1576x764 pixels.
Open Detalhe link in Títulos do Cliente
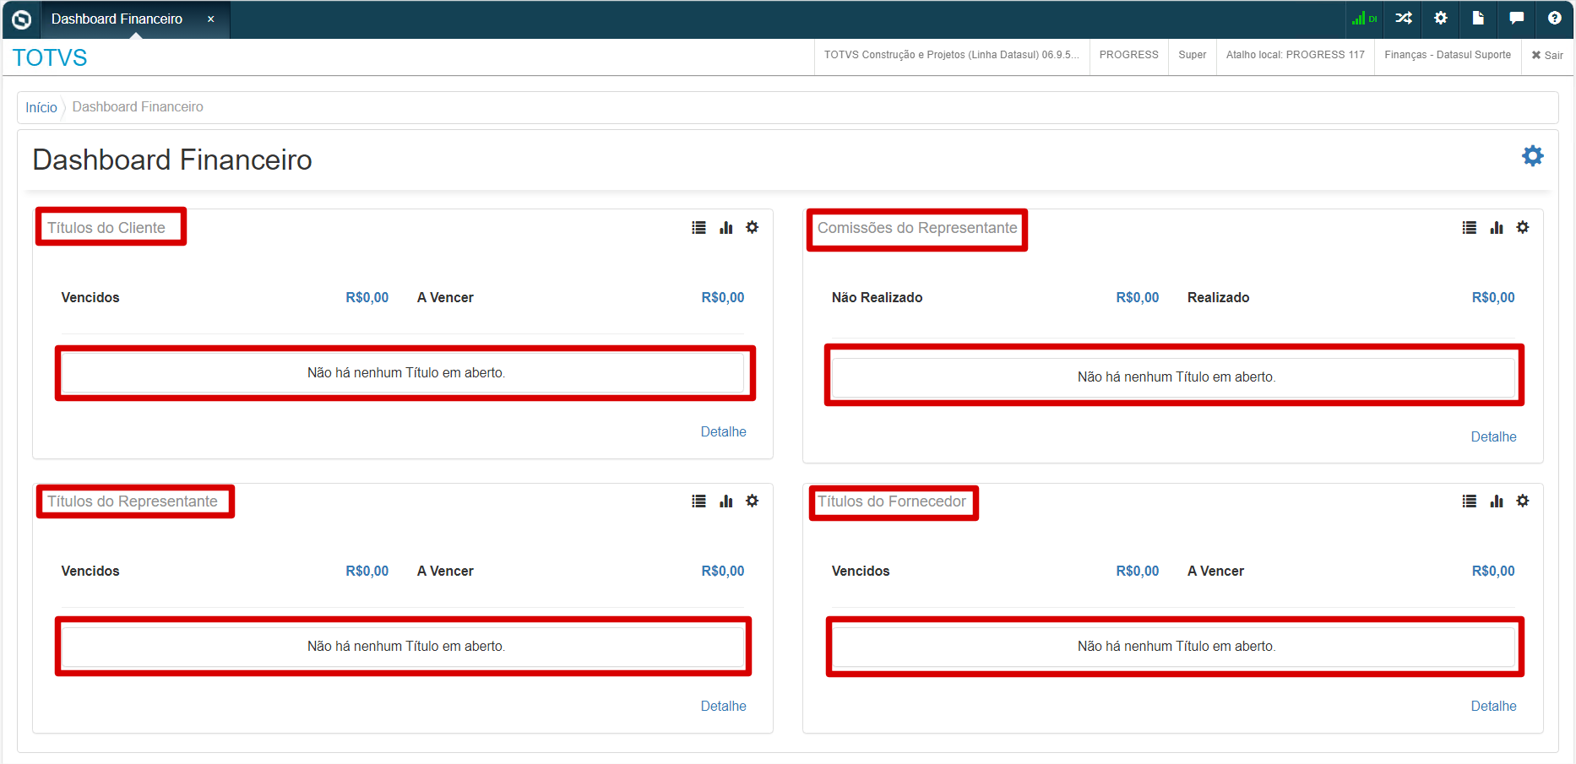click(x=723, y=431)
